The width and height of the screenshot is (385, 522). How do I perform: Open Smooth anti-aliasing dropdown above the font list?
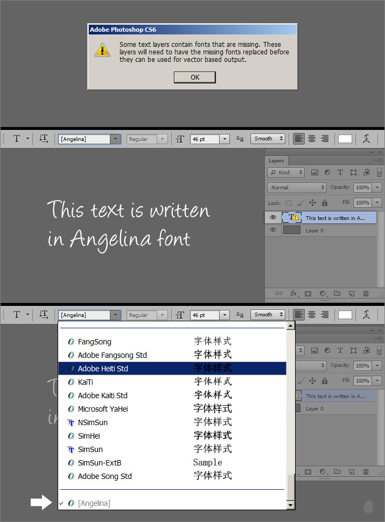tap(268, 315)
